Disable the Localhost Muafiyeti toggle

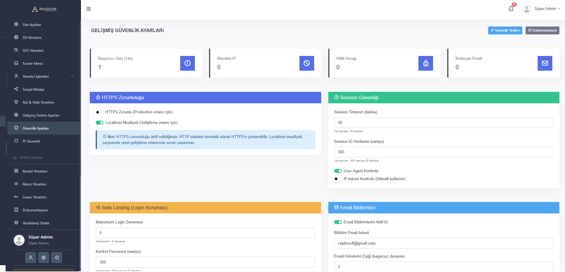pos(99,123)
